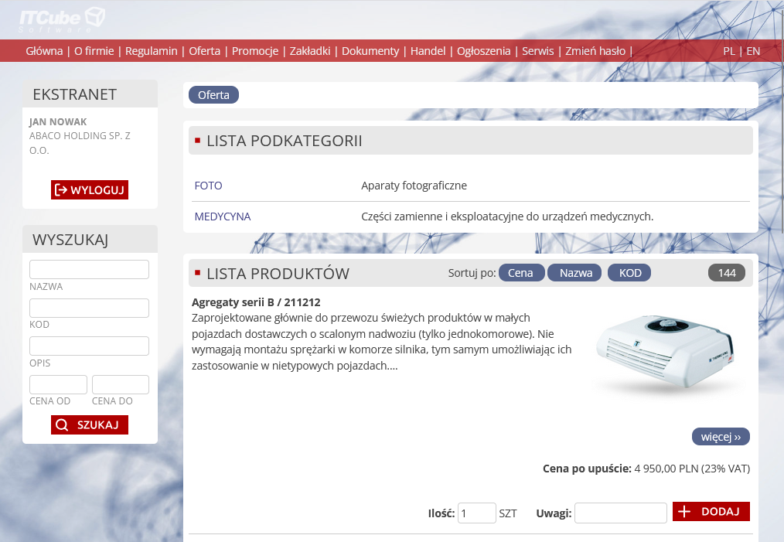This screenshot has width=784, height=542.
Task: Open the Promocje menu item
Action: coord(254,51)
